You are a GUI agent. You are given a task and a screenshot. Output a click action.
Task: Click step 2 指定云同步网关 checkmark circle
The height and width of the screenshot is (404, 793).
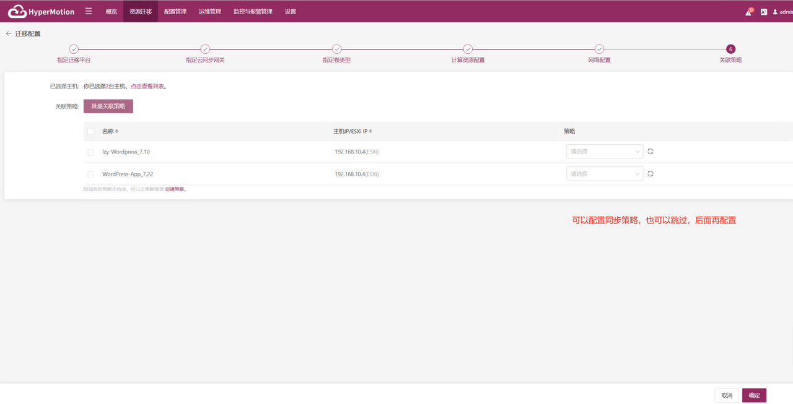pyautogui.click(x=205, y=49)
